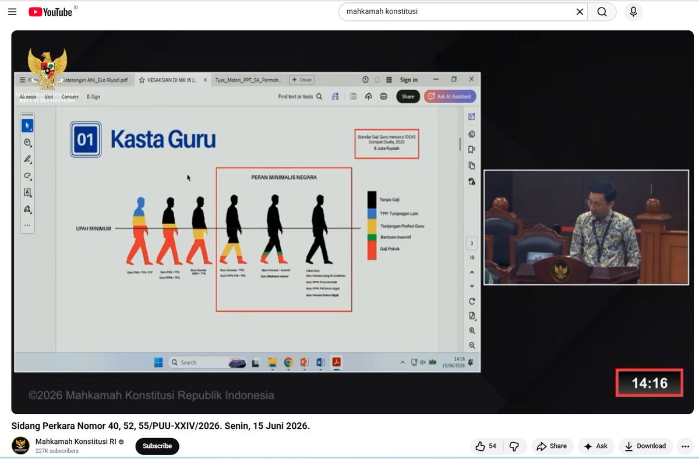Open bookmarks panel icon in Acrobat sidebar

coord(472,150)
